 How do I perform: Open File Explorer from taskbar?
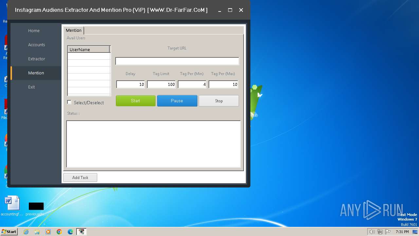pos(37,232)
